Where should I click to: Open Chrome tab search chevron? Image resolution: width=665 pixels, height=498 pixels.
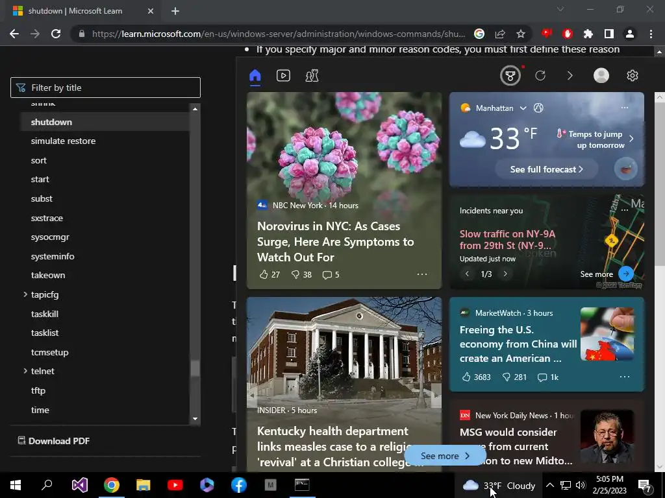560,9
